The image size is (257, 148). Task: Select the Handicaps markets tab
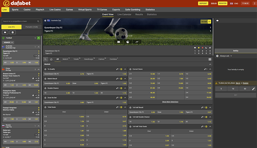89,59
